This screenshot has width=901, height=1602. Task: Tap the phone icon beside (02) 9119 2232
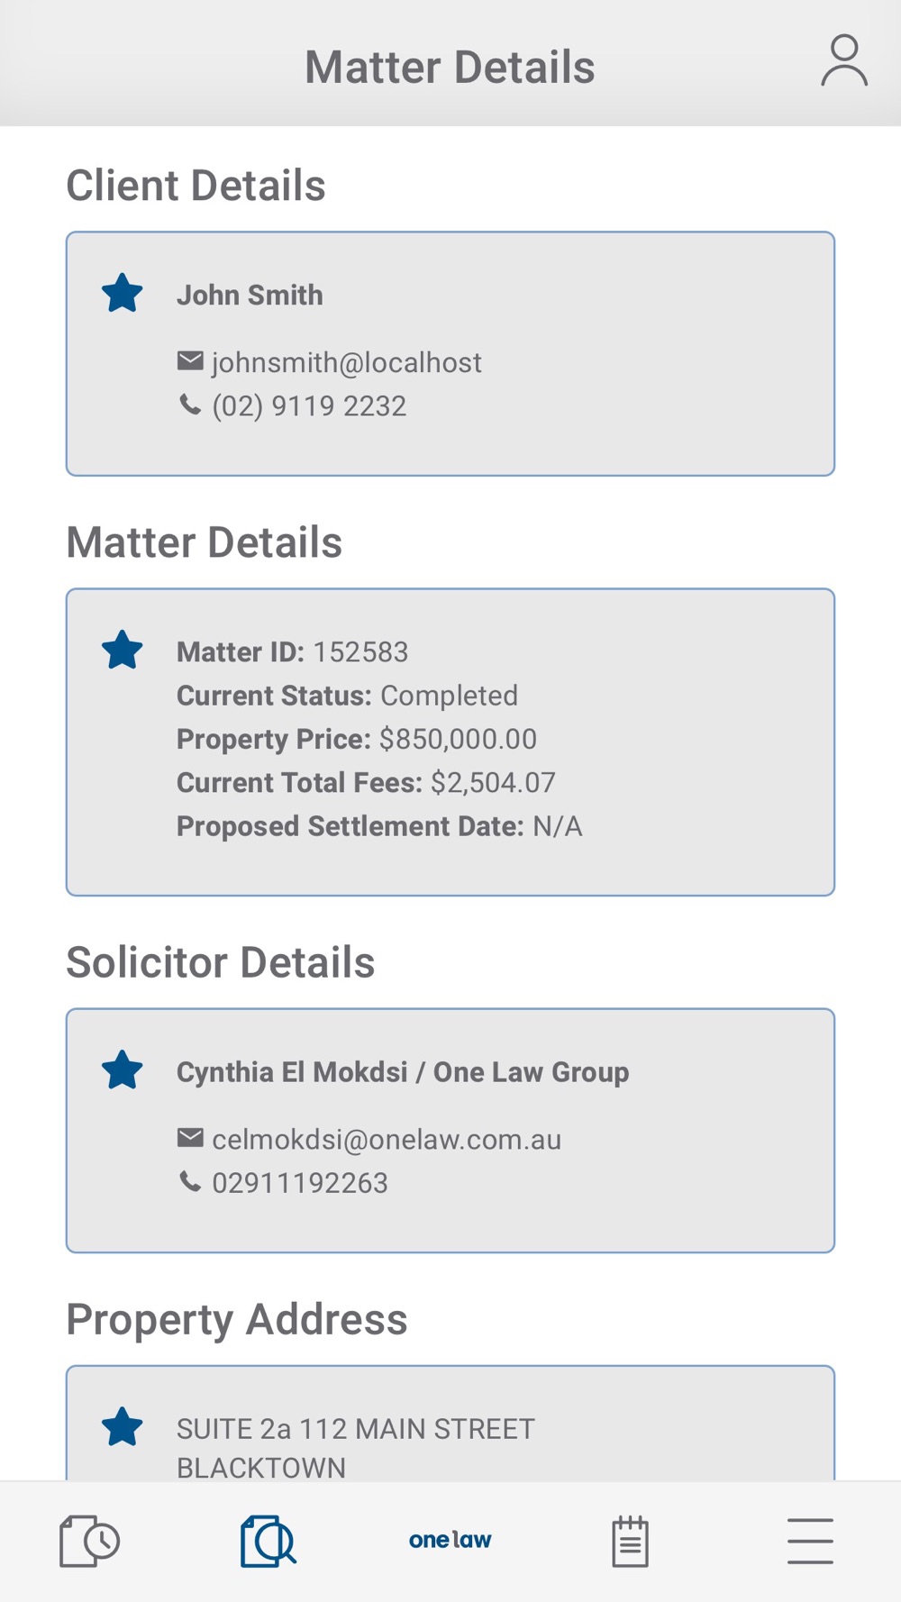[190, 405]
